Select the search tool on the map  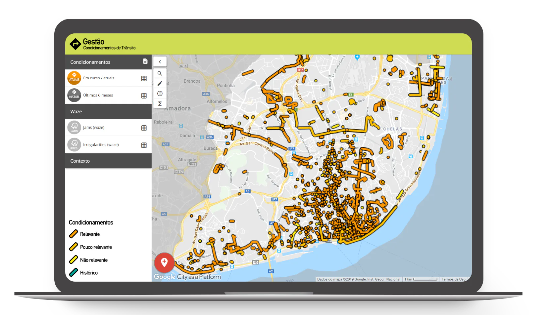[160, 73]
